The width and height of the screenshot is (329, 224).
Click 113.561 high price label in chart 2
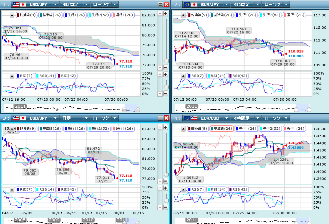tap(239, 29)
